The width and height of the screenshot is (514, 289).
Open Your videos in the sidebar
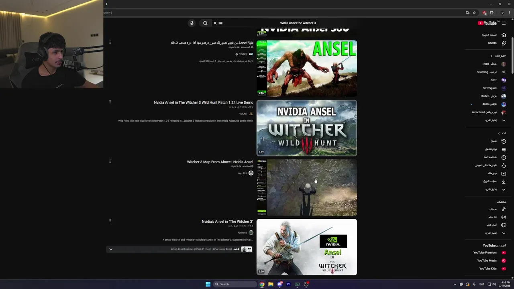click(x=497, y=173)
